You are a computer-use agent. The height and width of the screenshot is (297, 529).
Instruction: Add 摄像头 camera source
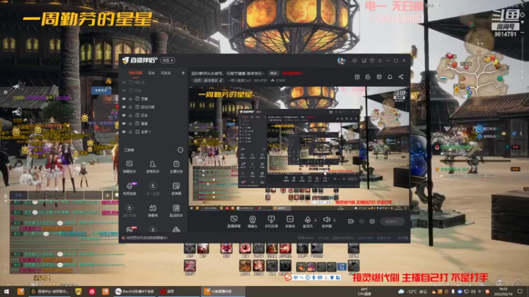click(253, 222)
